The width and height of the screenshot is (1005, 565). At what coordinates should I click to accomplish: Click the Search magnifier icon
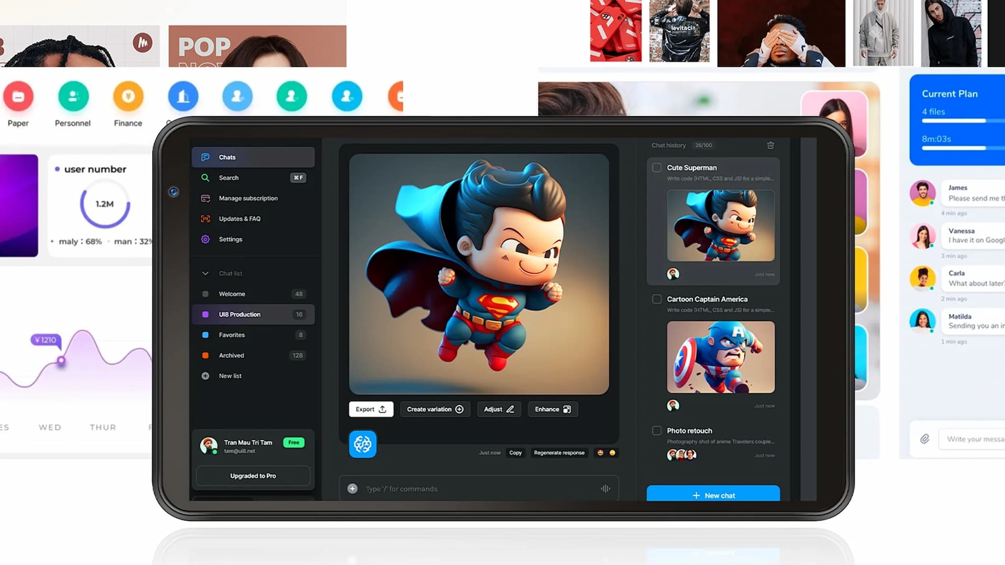(x=205, y=177)
